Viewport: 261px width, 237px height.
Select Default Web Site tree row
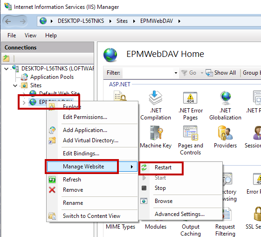tap(60, 93)
